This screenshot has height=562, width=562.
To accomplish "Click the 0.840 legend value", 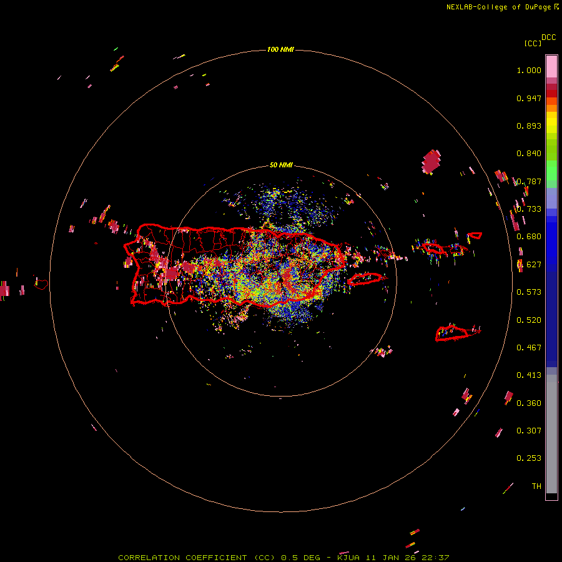I will coord(529,154).
